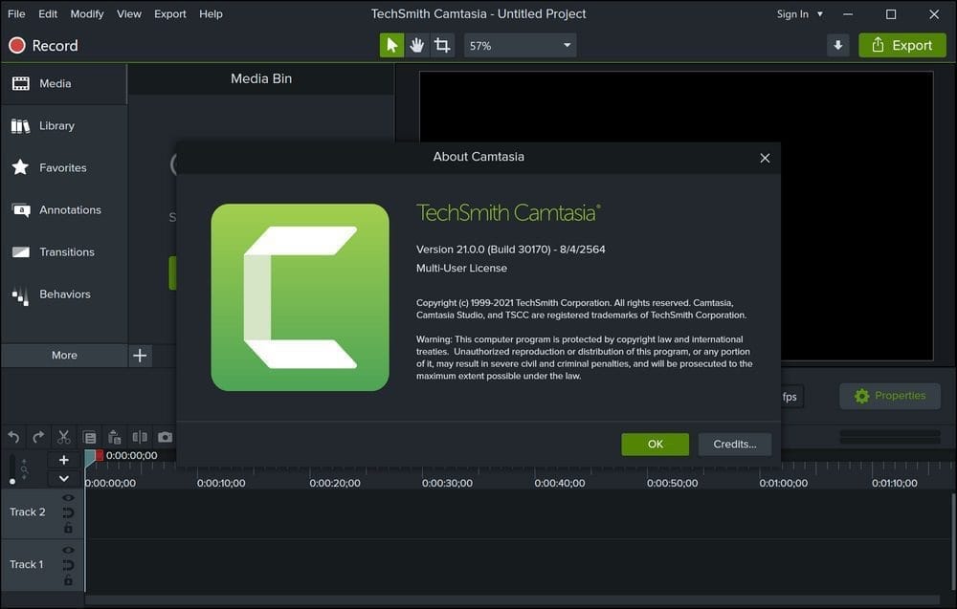Open the Modify menu

coord(87,13)
